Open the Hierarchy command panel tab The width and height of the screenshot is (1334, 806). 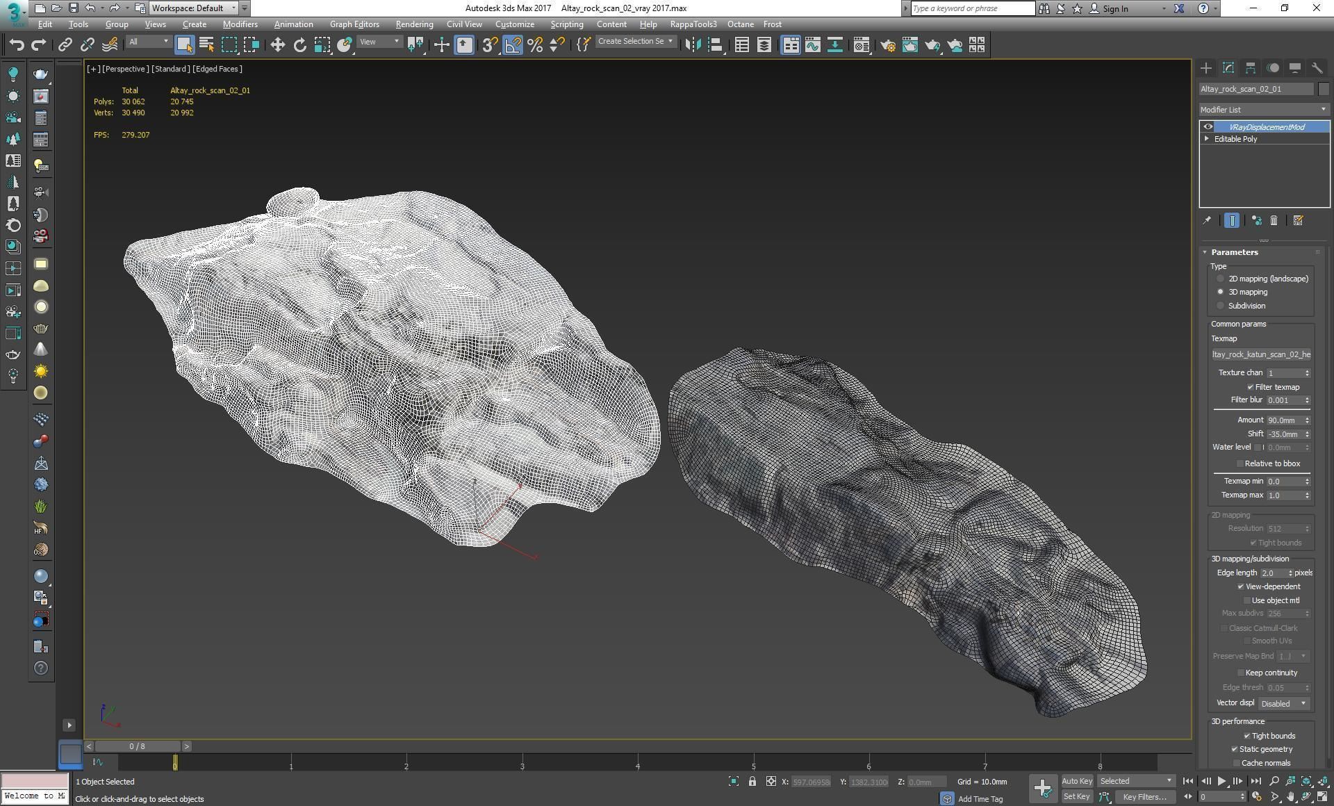(1251, 68)
